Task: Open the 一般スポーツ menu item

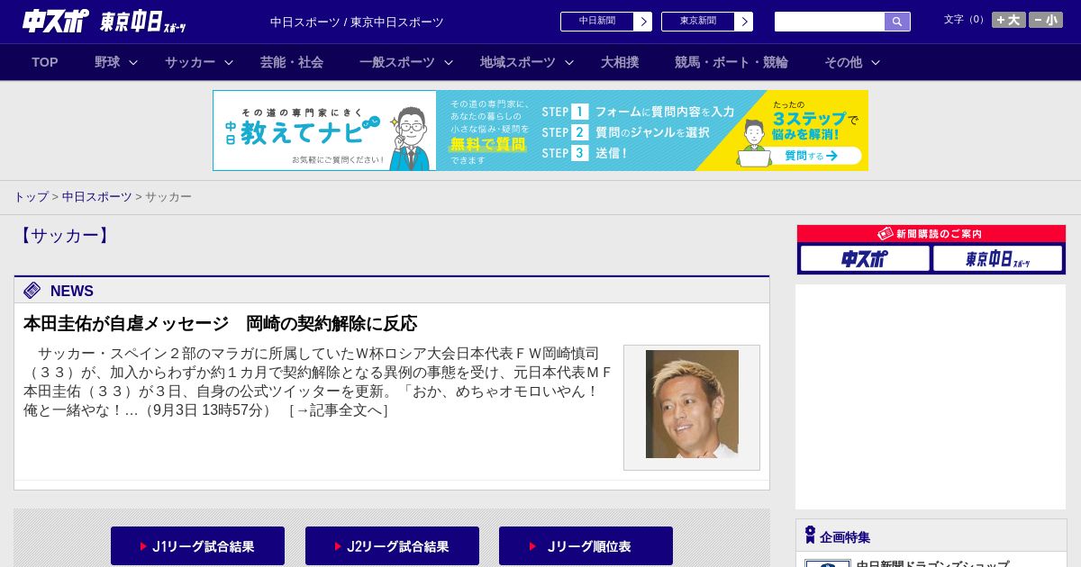Action: pos(397,62)
